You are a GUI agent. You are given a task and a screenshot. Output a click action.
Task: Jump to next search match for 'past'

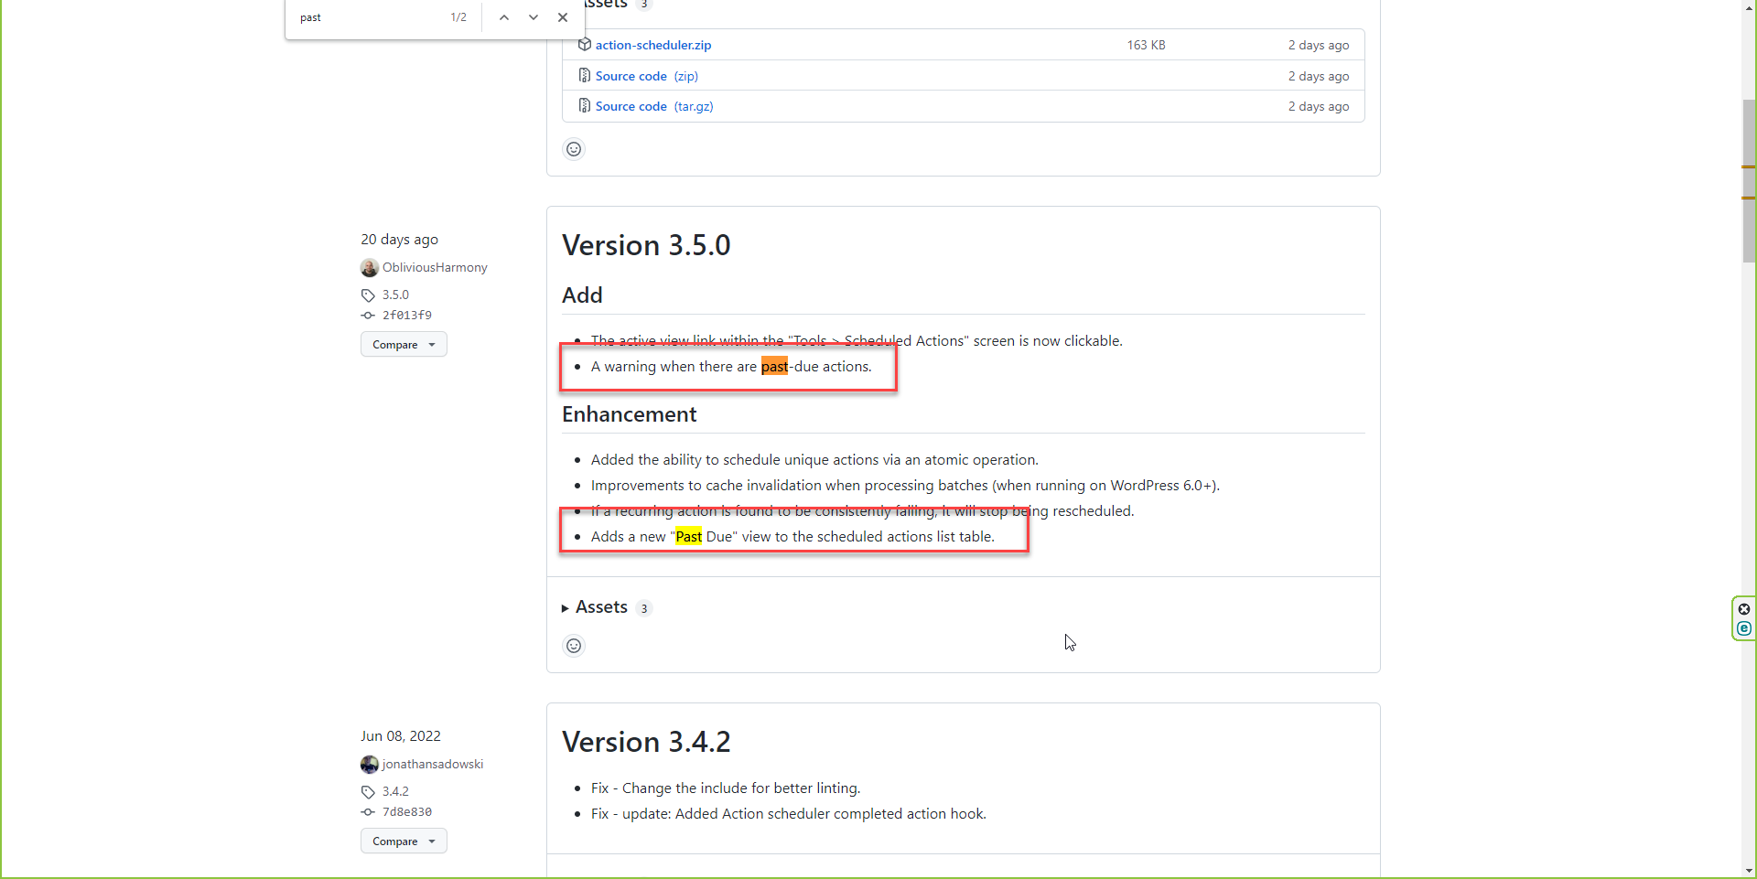coord(533,17)
